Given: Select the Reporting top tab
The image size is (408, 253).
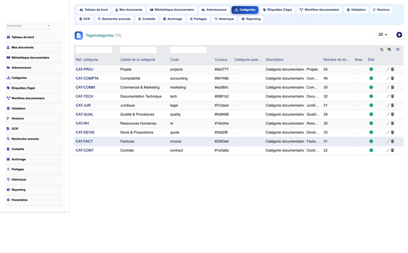Looking at the screenshot, I should 251,19.
